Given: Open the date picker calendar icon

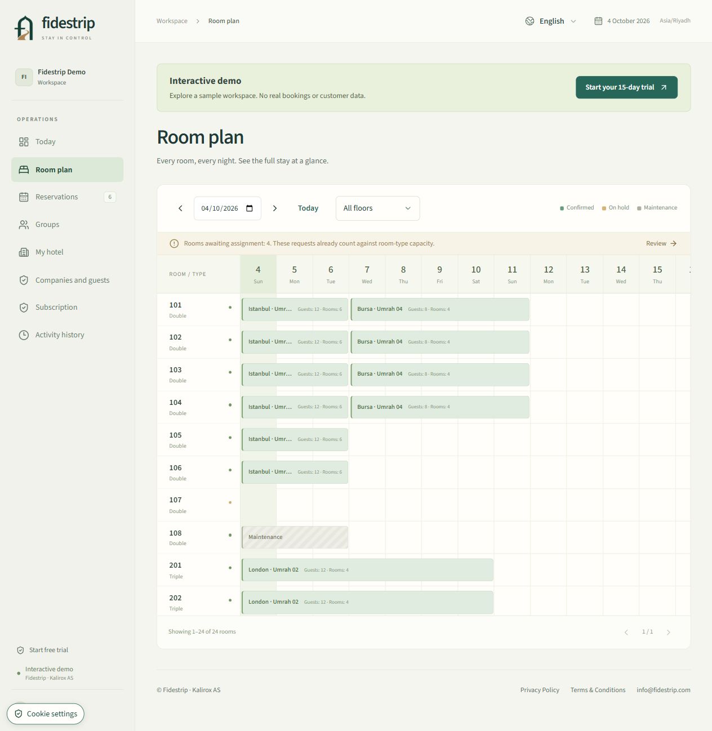Looking at the screenshot, I should pyautogui.click(x=250, y=208).
